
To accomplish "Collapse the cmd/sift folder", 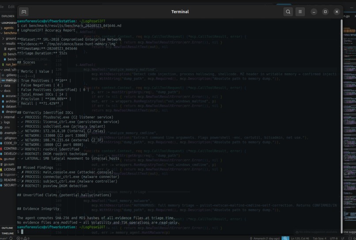I will click(8, 70).
